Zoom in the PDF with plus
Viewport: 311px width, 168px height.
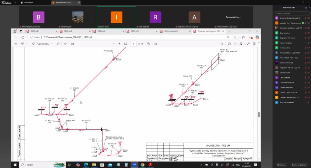point(119,44)
